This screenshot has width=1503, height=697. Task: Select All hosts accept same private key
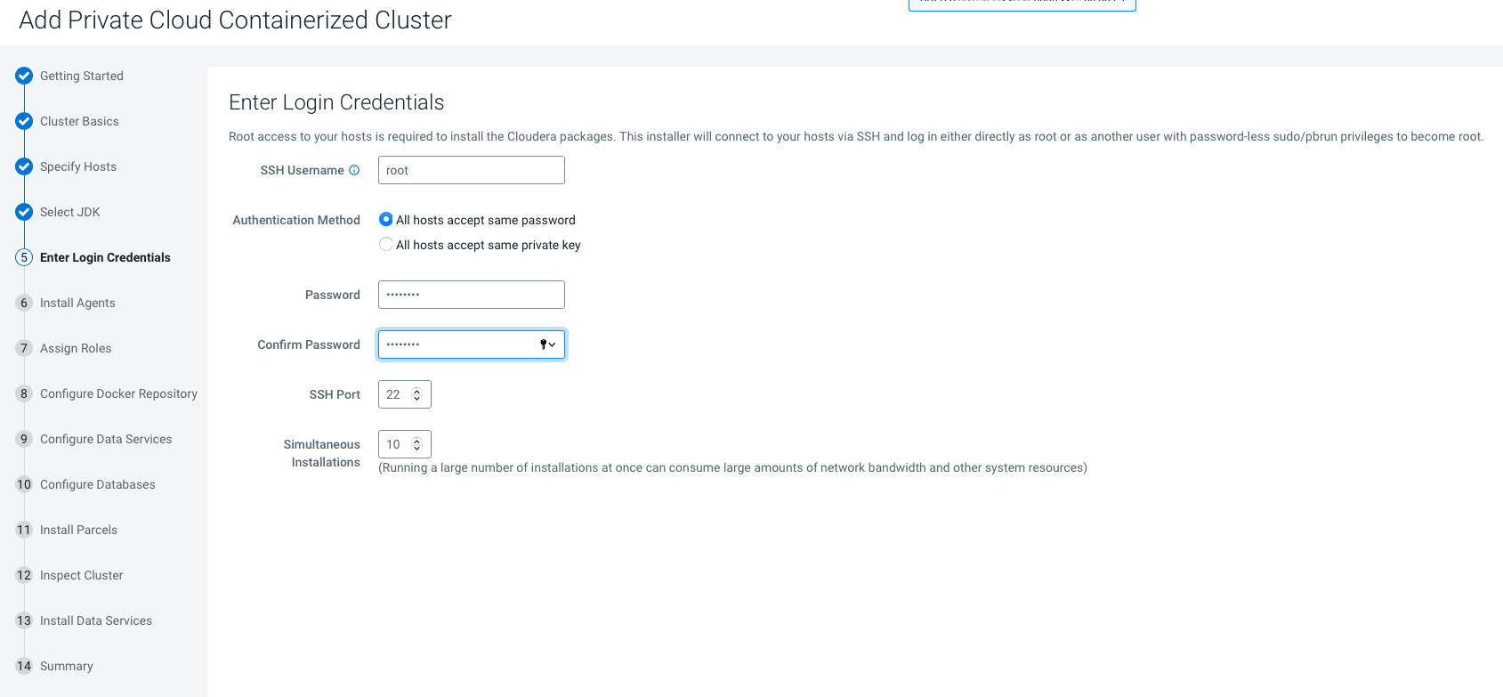pos(386,245)
